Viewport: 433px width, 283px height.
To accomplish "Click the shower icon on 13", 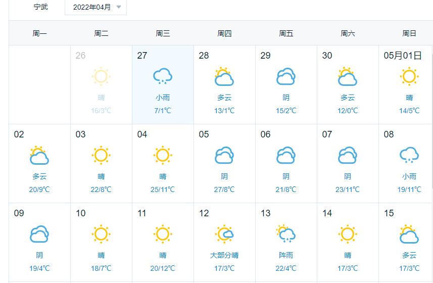I will click(x=286, y=233).
